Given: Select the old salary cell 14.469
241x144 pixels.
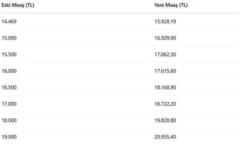Looking at the screenshot, I should (9, 21).
